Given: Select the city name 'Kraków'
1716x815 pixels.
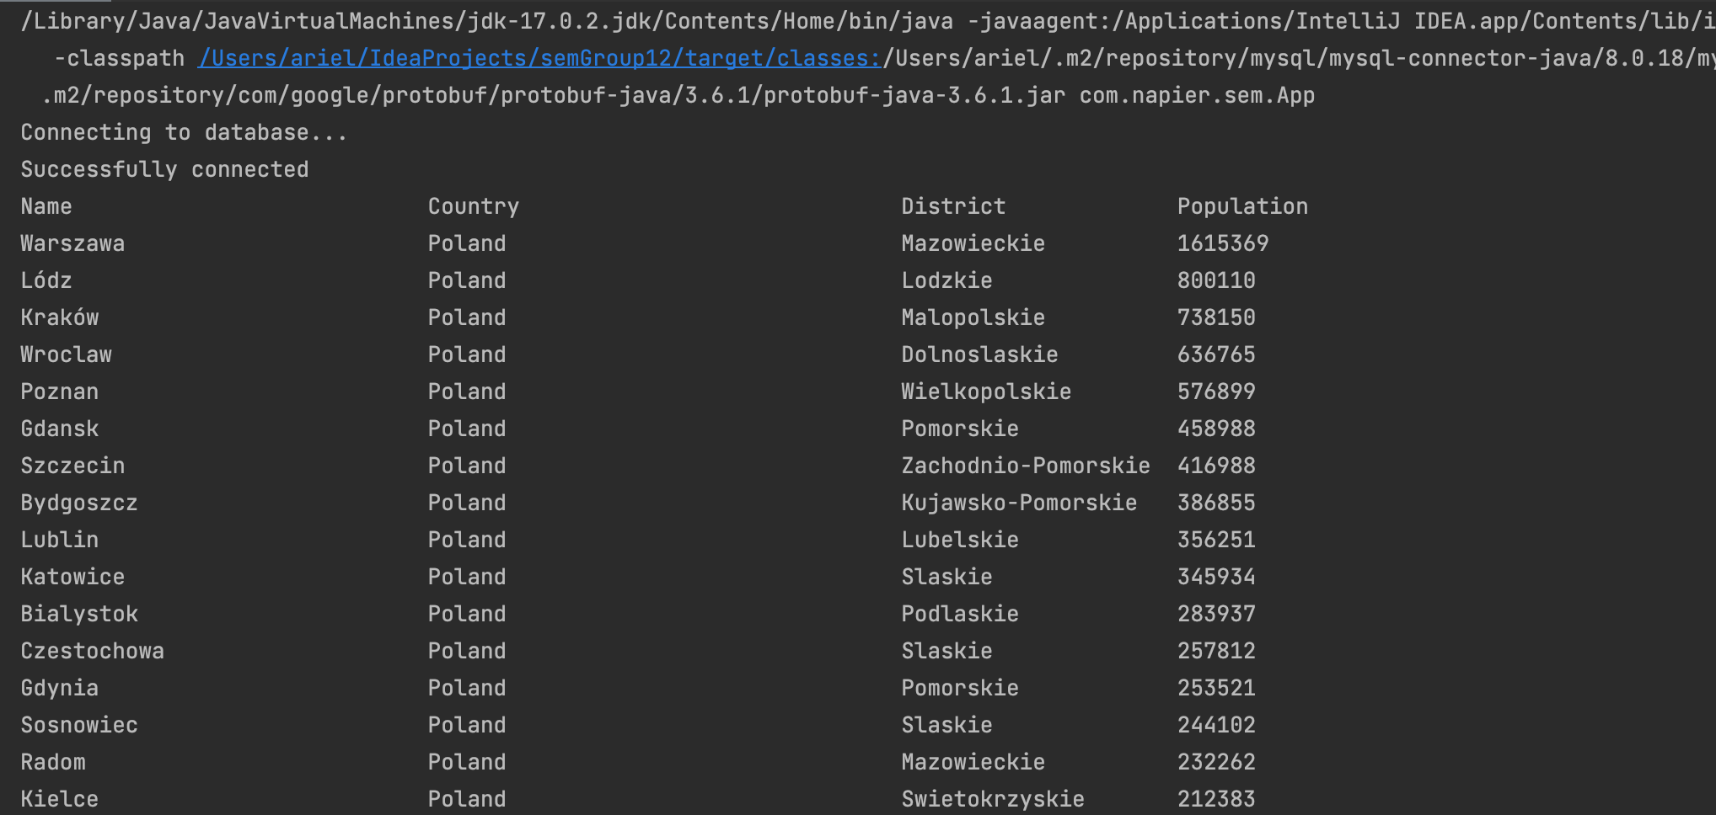Looking at the screenshot, I should tap(60, 317).
